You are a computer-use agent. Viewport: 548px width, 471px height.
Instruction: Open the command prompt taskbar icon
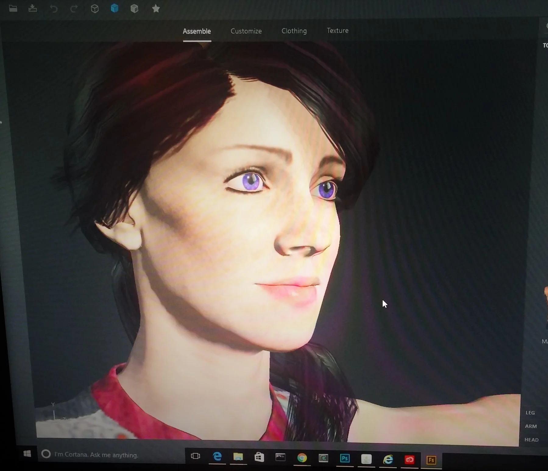click(280, 457)
